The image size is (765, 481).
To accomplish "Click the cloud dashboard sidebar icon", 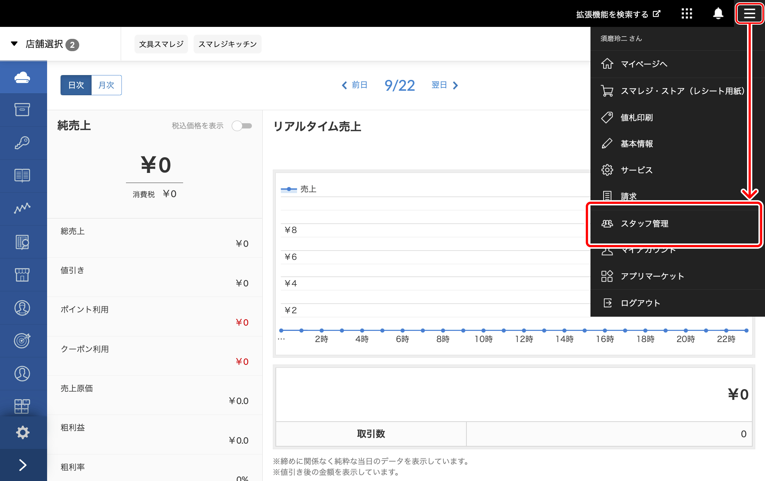I will [x=22, y=77].
